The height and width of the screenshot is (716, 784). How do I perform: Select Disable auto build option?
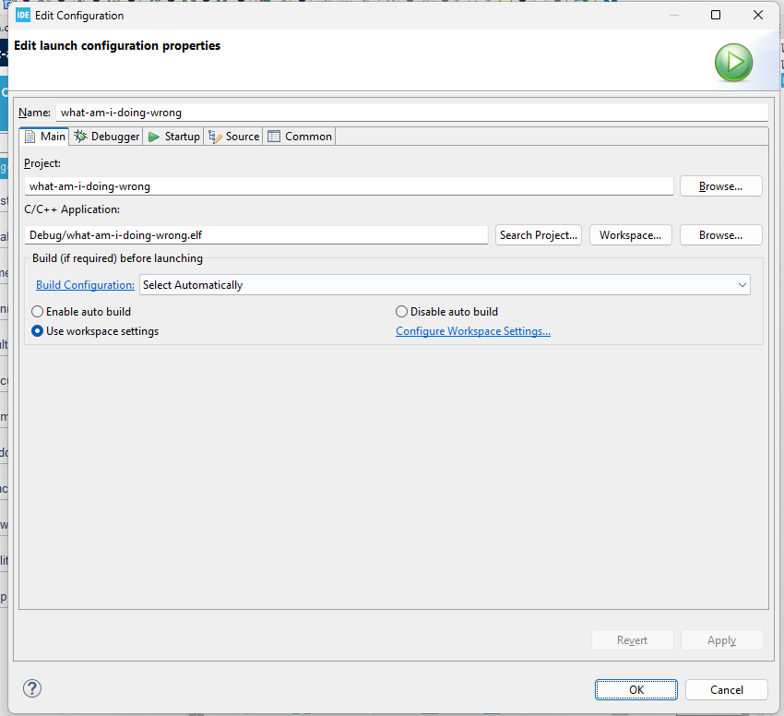(401, 312)
